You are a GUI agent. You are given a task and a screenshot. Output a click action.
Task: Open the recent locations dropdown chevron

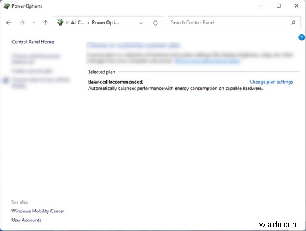click(34, 22)
